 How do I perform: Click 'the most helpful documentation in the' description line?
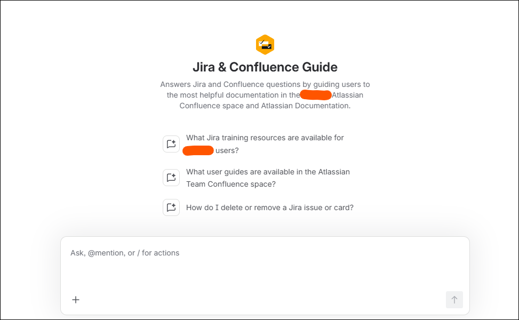pos(233,95)
